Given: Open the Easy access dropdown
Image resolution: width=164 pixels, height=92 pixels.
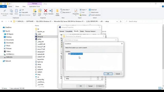Looking at the screenshot, I should 66,12.
